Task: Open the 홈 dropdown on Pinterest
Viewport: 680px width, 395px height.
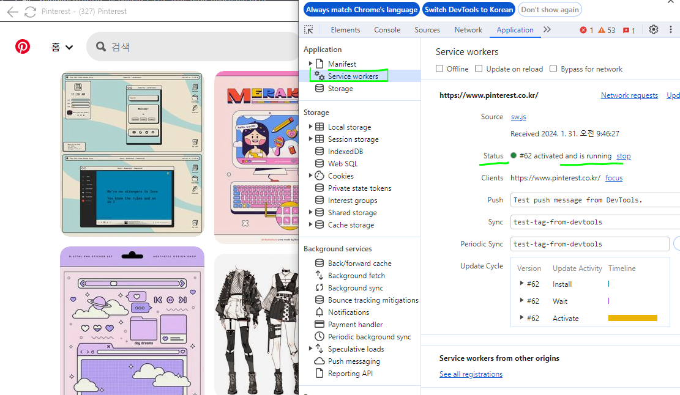Action: [x=62, y=46]
